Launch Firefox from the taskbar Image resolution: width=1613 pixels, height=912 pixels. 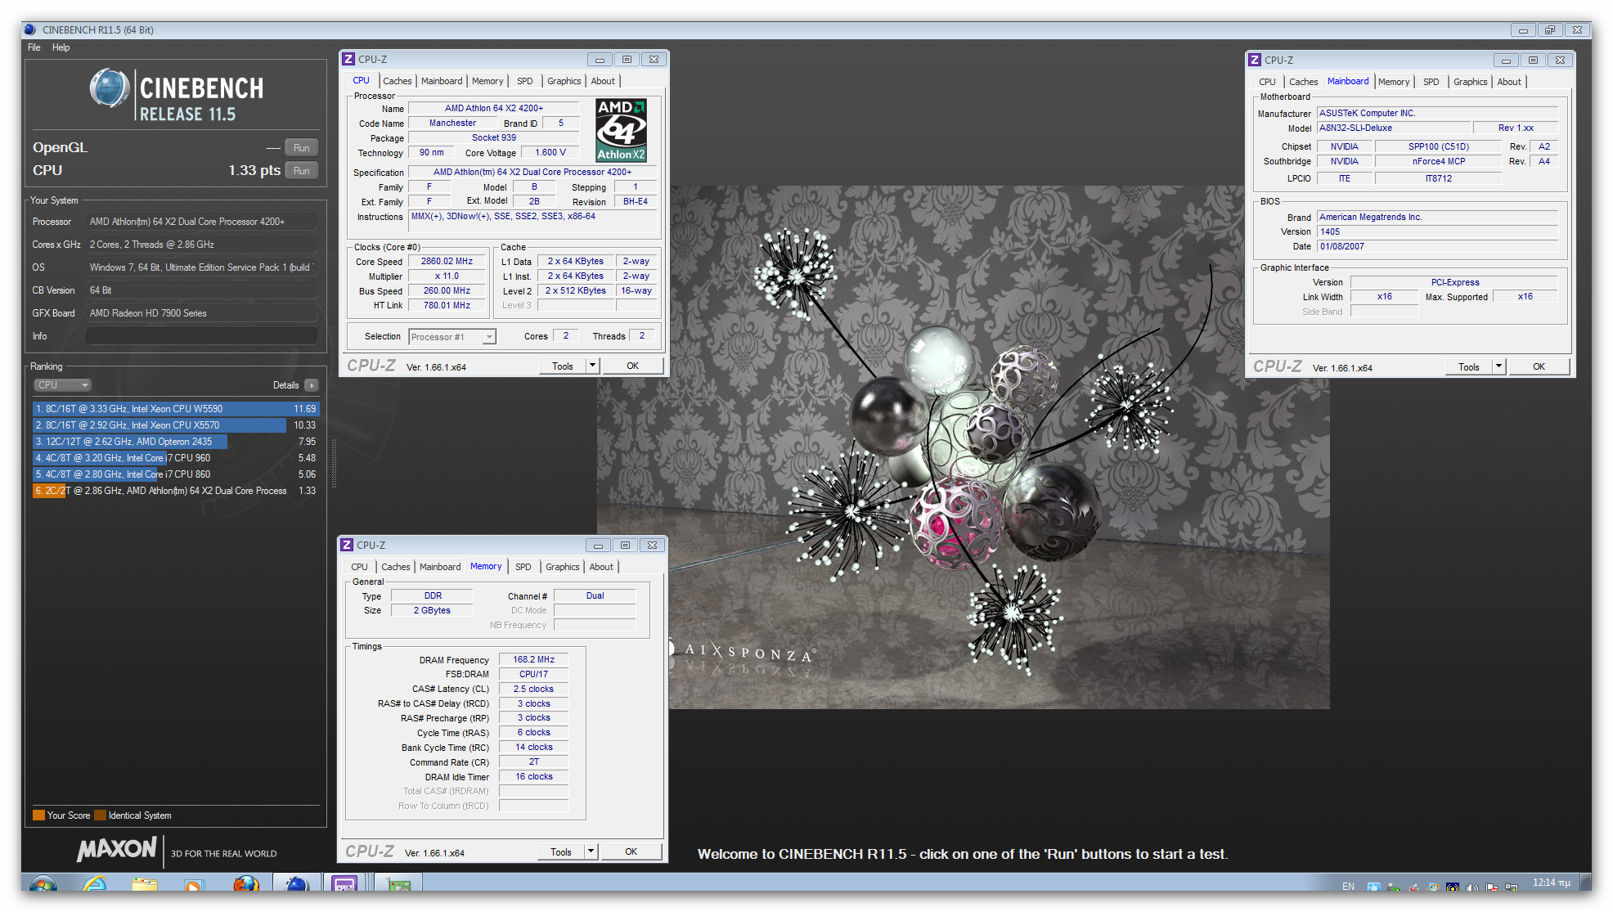click(x=245, y=883)
